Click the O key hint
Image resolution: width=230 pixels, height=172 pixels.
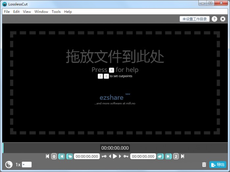(x=106, y=76)
